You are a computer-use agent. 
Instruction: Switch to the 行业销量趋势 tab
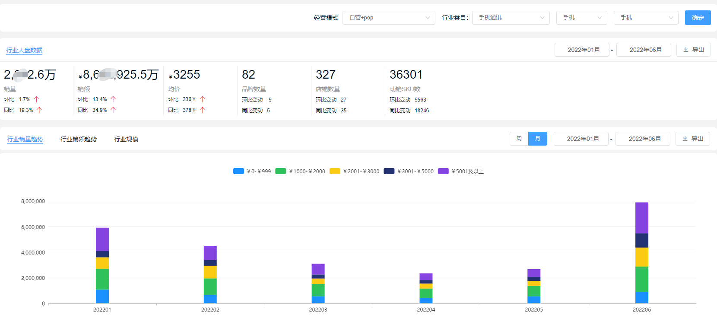(x=25, y=139)
